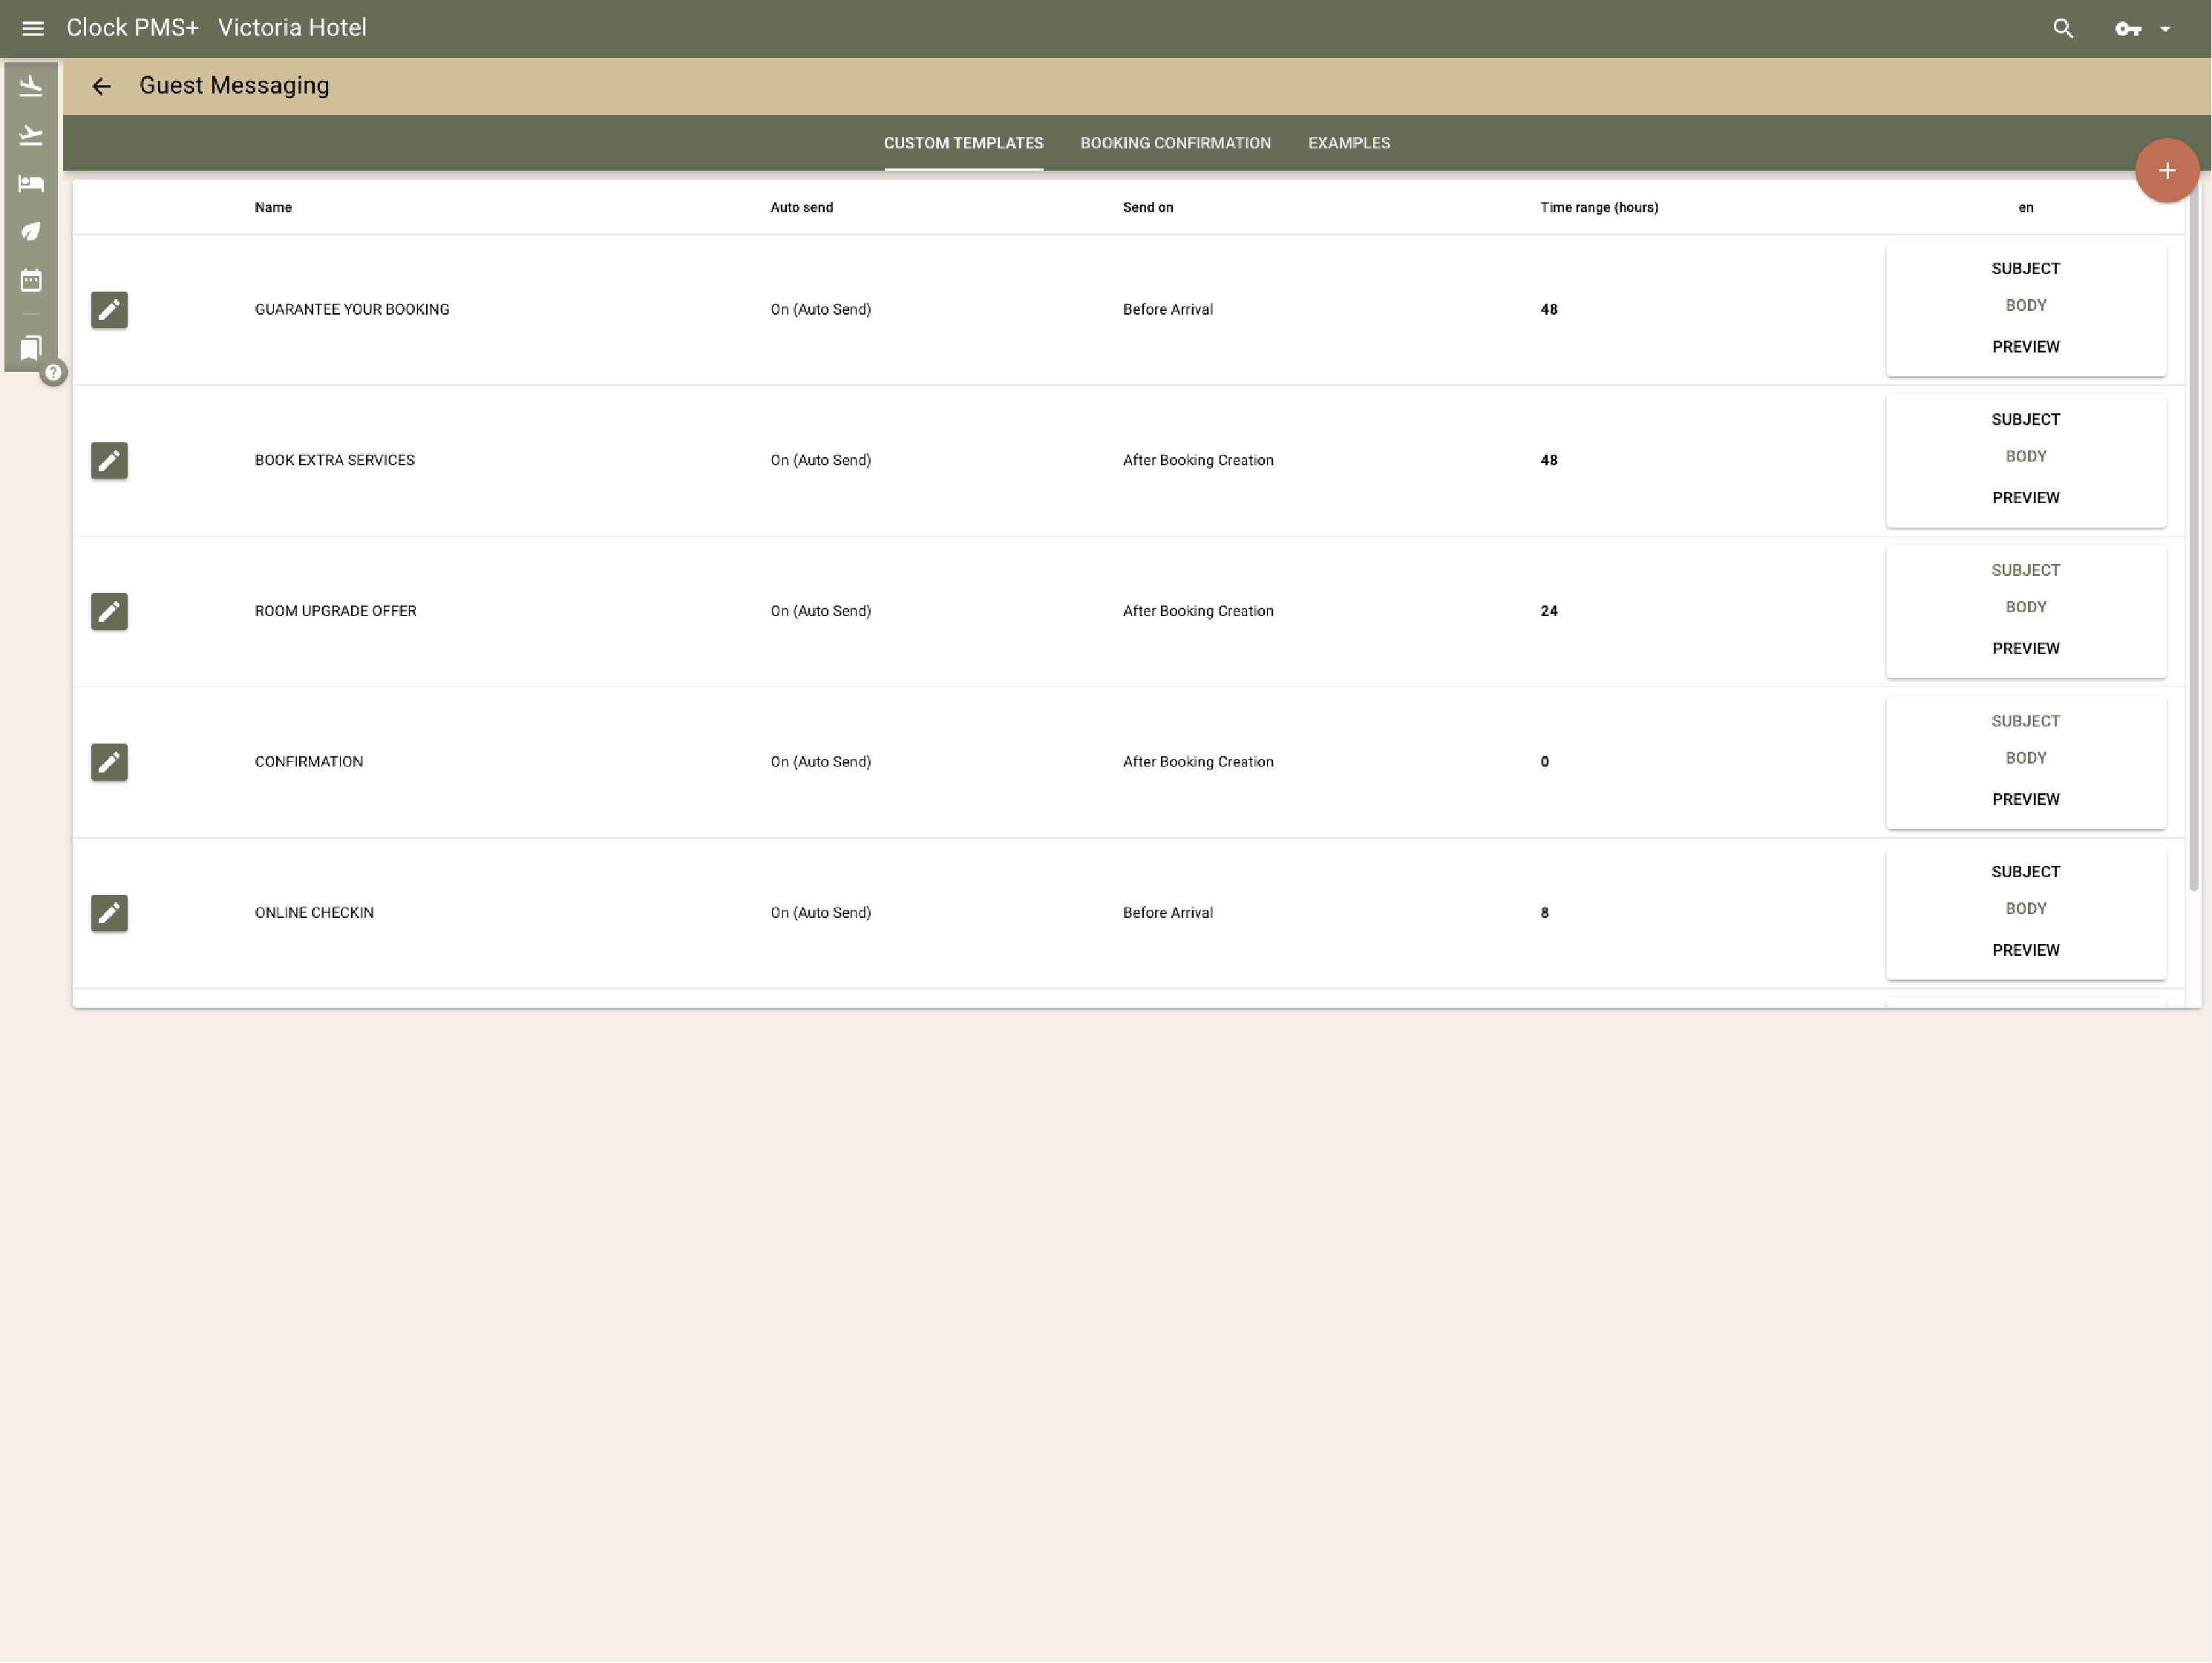
Task: Open the calendar sidebar icon
Action: [x=31, y=280]
